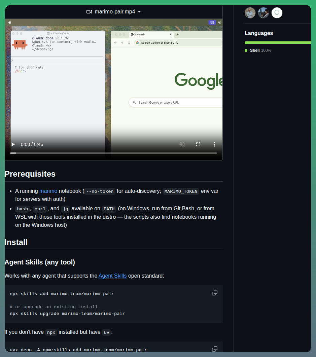Click the record circle icon in video menu bar
This screenshot has width=316, height=357.
point(220,22)
